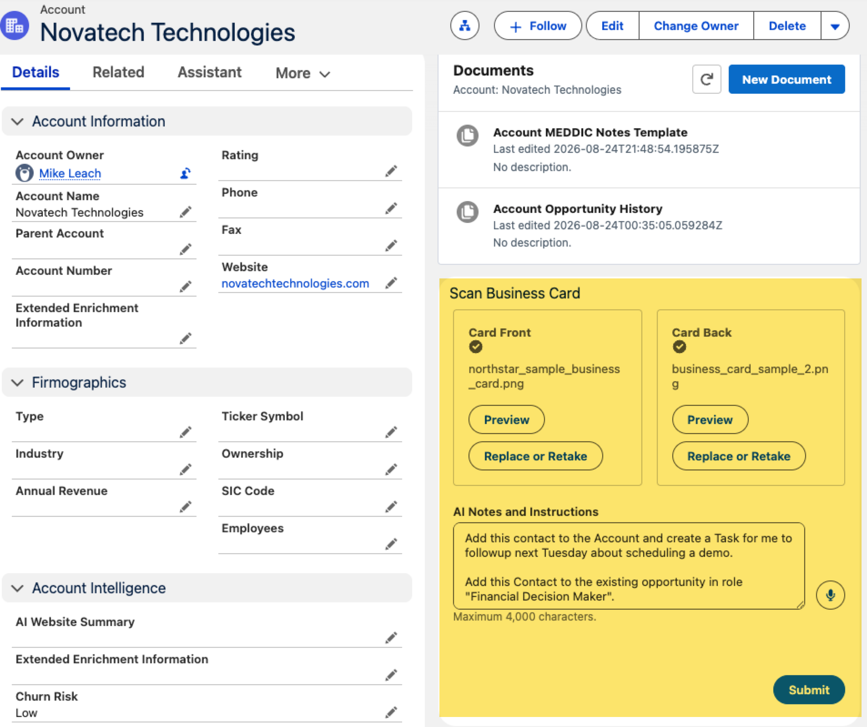Switch to the Related tab
867x727 pixels.
(x=118, y=72)
